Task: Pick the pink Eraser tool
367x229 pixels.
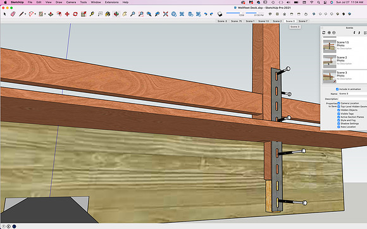Action: 13,15
